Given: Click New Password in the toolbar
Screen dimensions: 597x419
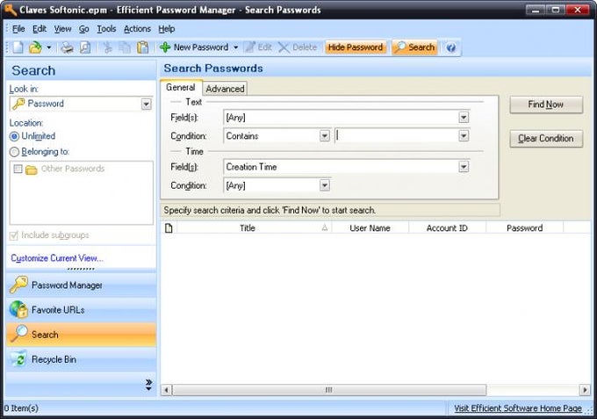Looking at the screenshot, I should 194,47.
